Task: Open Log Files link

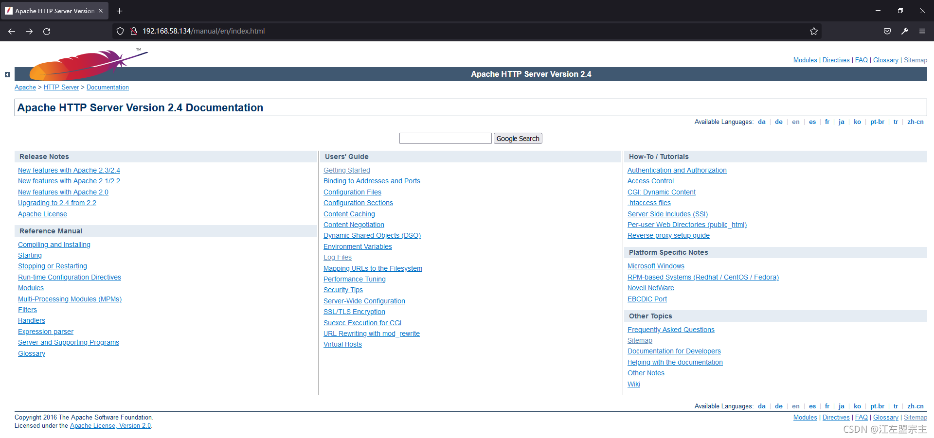Action: tap(338, 257)
